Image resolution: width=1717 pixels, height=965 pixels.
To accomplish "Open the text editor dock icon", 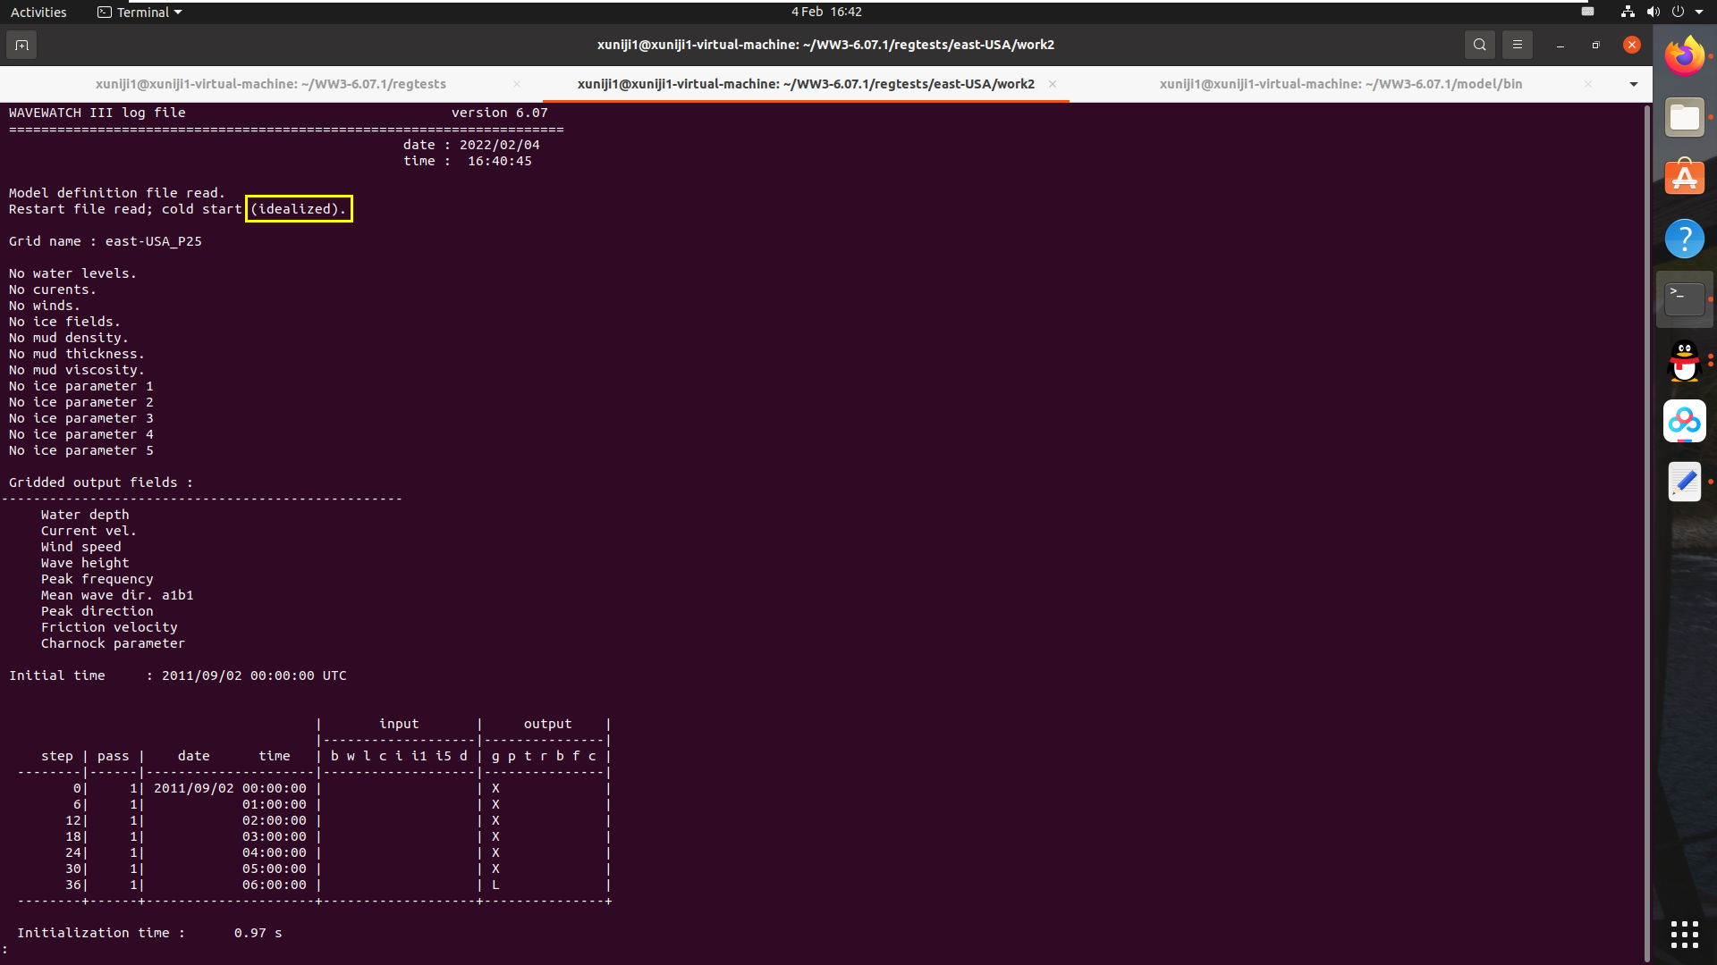I will (x=1685, y=482).
